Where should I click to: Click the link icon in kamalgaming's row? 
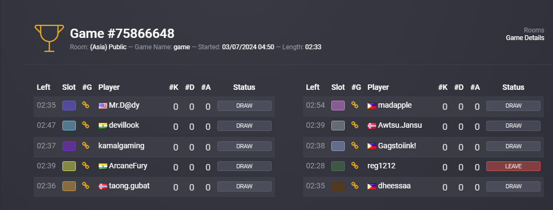pyautogui.click(x=85, y=145)
